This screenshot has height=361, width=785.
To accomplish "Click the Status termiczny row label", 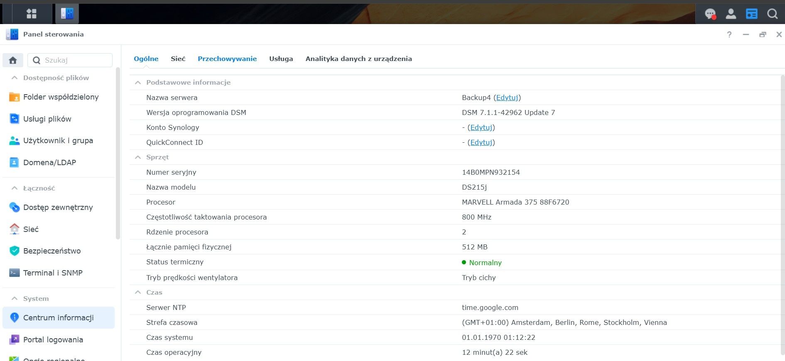I will (x=175, y=262).
